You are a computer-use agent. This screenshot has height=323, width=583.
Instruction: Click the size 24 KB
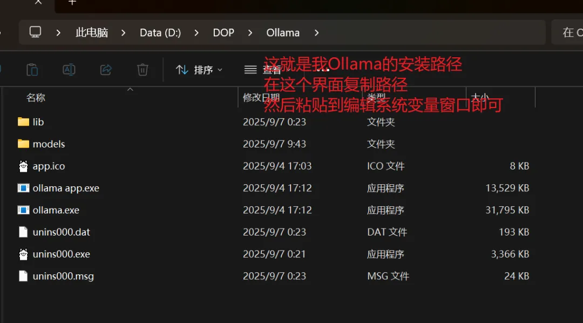517,276
